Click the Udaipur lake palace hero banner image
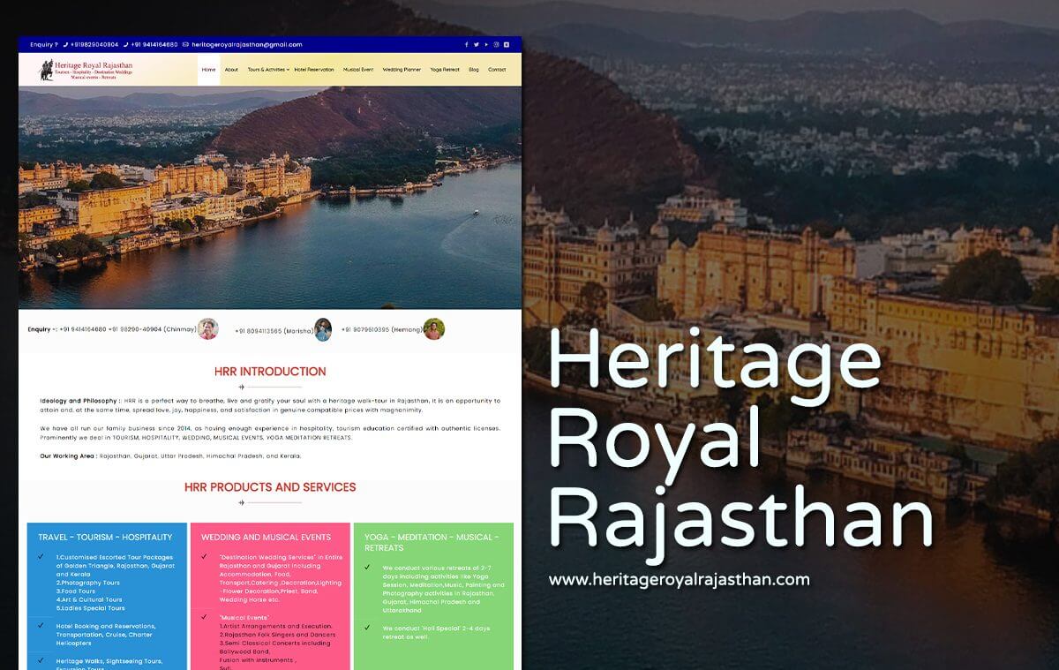This screenshot has width=1059, height=670. click(x=270, y=198)
